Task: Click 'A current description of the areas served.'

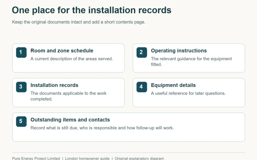Action: [72, 59]
